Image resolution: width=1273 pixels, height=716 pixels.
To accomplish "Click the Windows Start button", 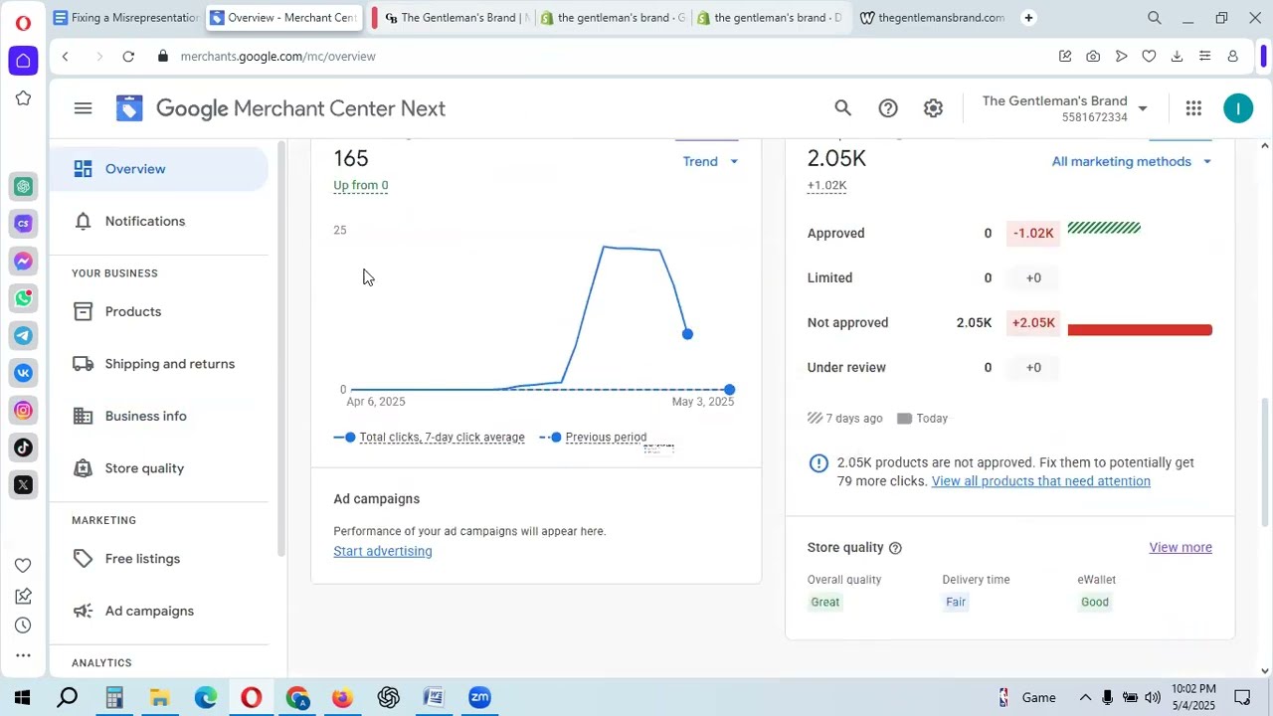I will 22,697.
